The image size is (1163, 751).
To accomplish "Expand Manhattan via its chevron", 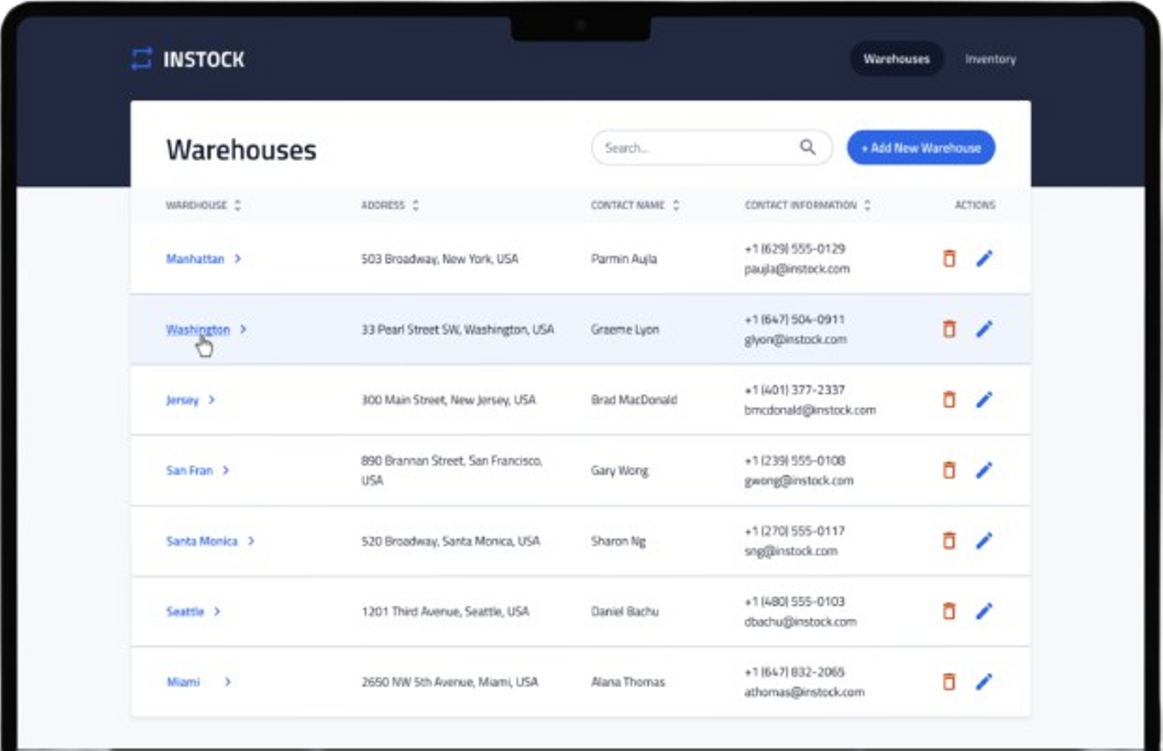I will click(x=238, y=259).
